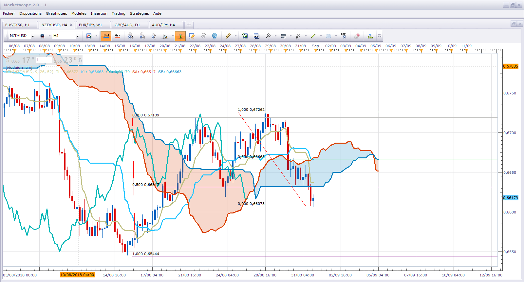Toggle the orange autoscale vertical button

(x=180, y=36)
